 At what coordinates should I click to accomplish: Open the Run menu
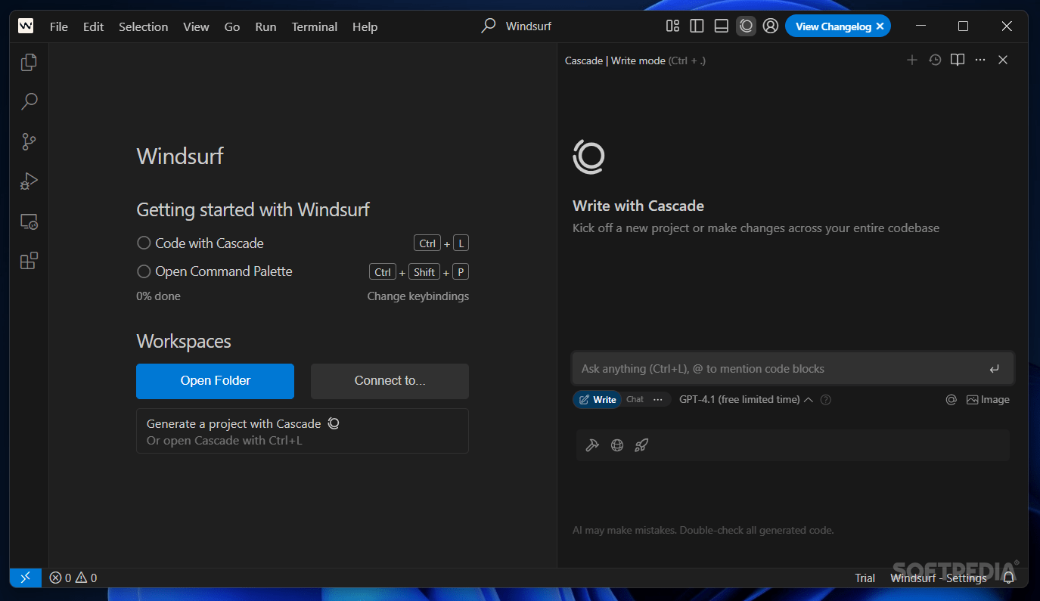pos(265,26)
